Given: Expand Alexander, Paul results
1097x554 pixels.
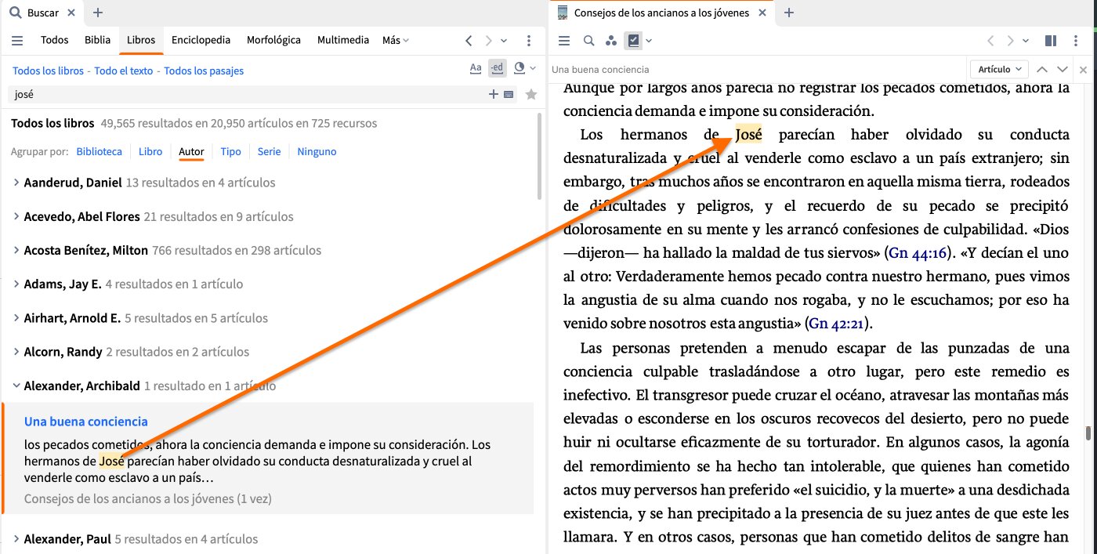Looking at the screenshot, I should pyautogui.click(x=16, y=539).
